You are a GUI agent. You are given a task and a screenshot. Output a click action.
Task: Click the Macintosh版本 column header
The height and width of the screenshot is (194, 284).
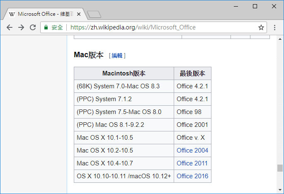[x=124, y=73]
